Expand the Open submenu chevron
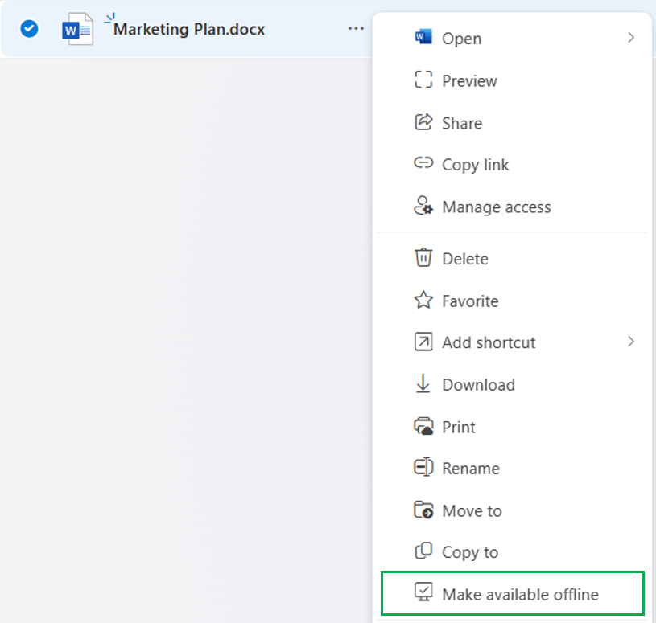The height and width of the screenshot is (623, 656). 631,38
